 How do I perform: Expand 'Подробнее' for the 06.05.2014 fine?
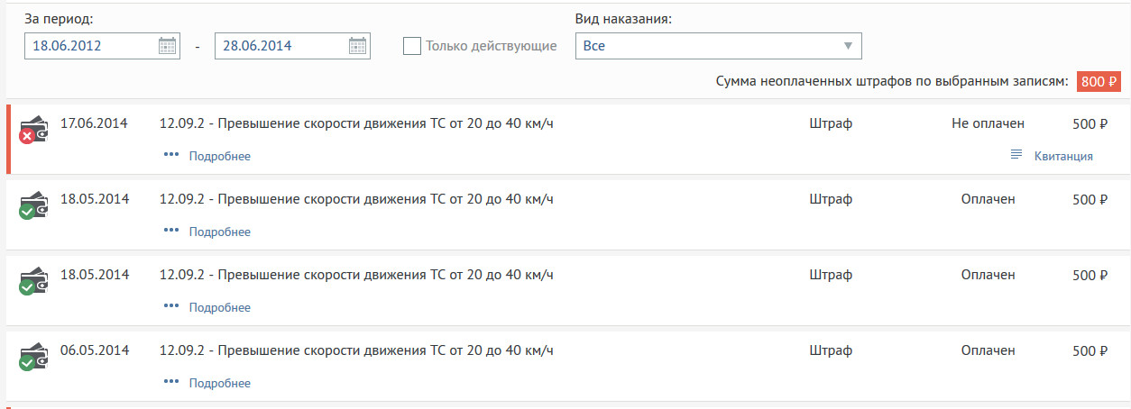[219, 383]
